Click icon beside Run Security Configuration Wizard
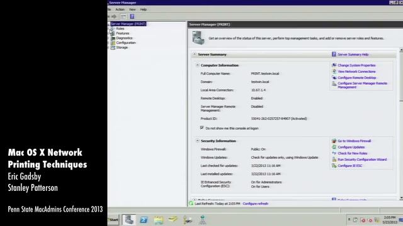This screenshot has height=226, width=403. point(334,159)
